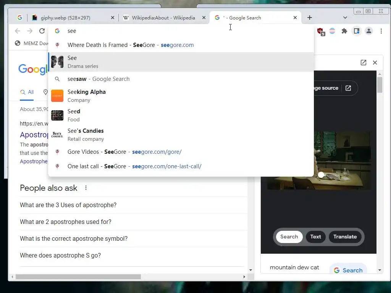Viewport: 391px width, 293px height.
Task: Open the MEMZ Download bookmark
Action: point(31,43)
